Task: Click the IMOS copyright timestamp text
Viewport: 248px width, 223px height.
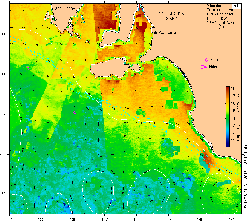Action: tap(246, 171)
